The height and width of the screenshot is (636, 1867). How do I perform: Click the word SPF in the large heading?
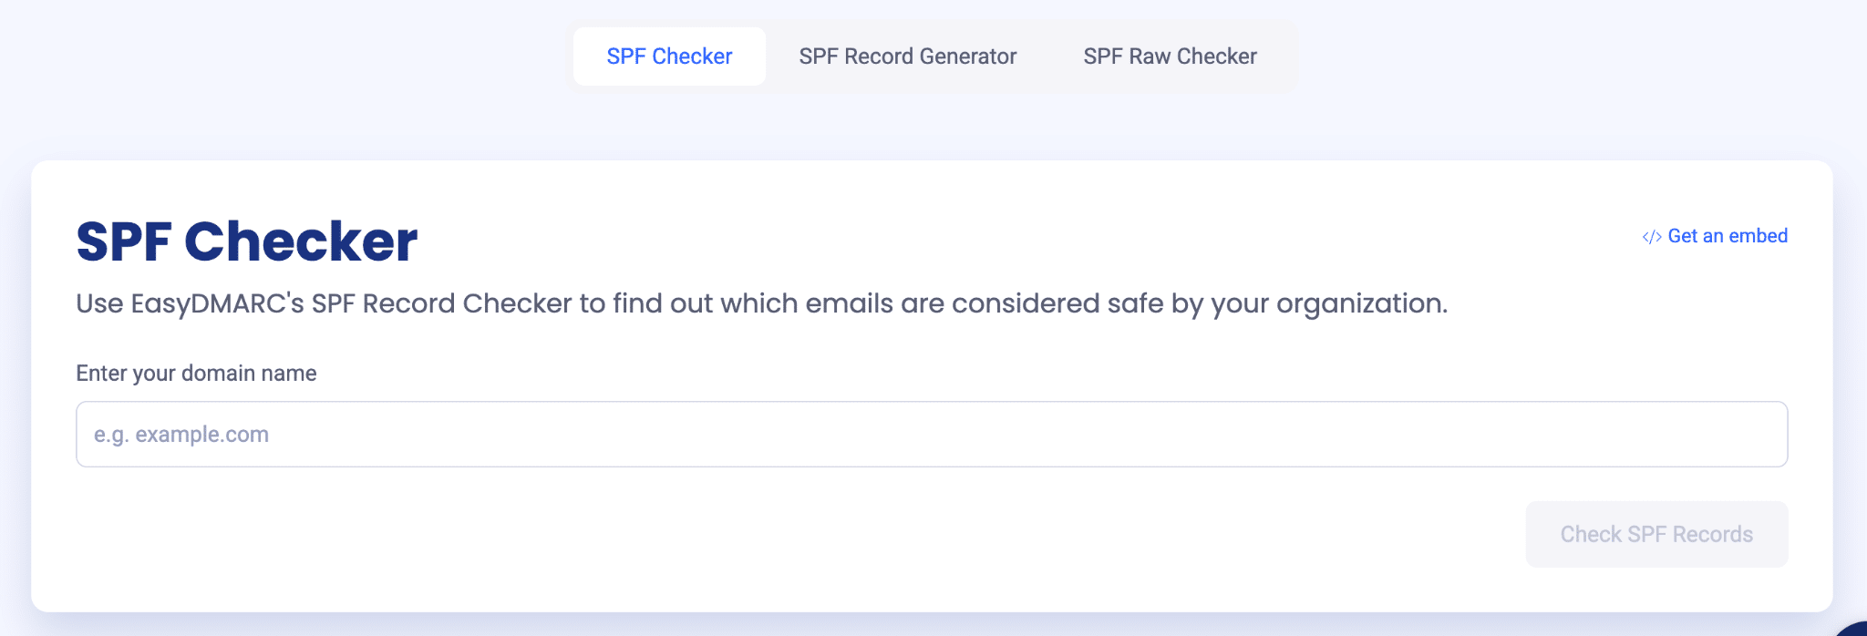pos(123,242)
